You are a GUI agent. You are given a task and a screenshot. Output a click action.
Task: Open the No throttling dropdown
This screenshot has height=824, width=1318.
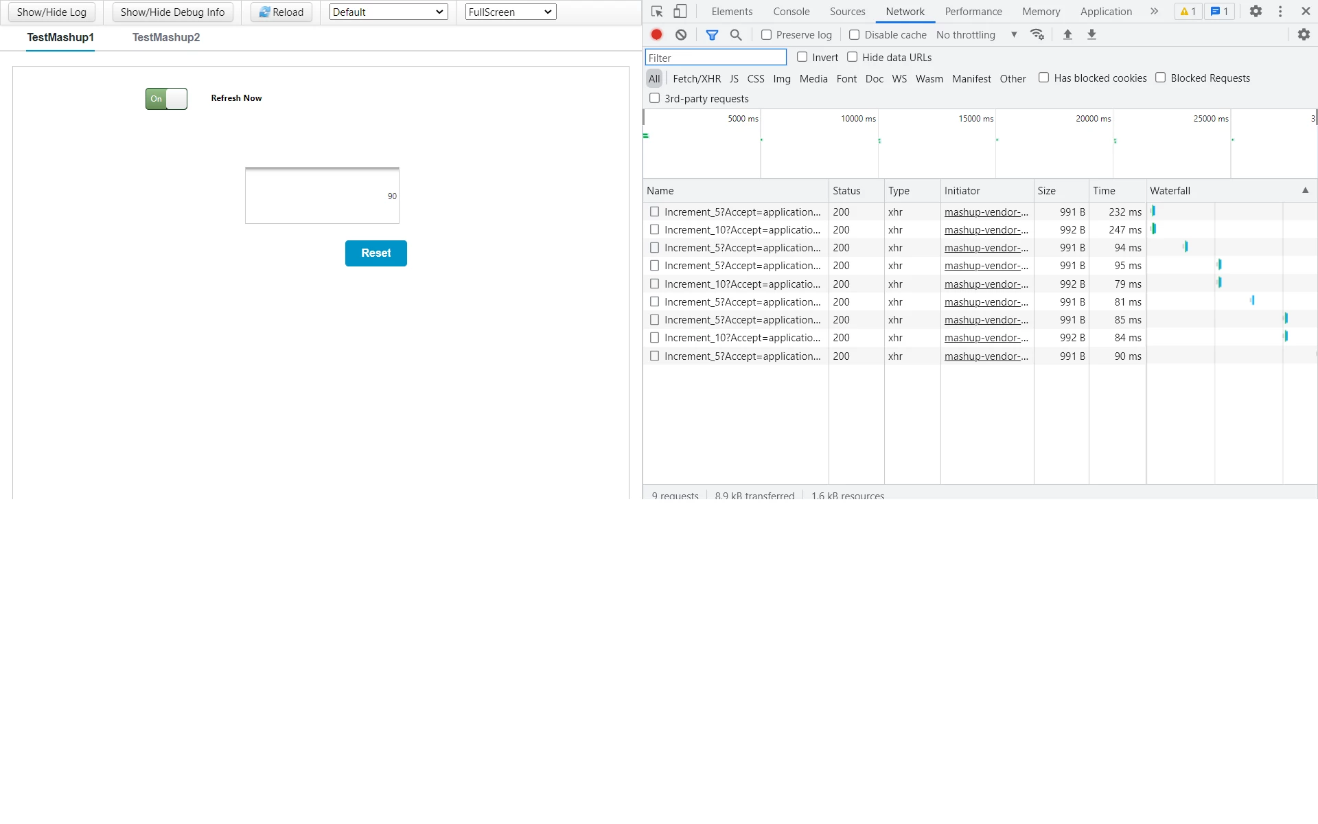(x=976, y=34)
